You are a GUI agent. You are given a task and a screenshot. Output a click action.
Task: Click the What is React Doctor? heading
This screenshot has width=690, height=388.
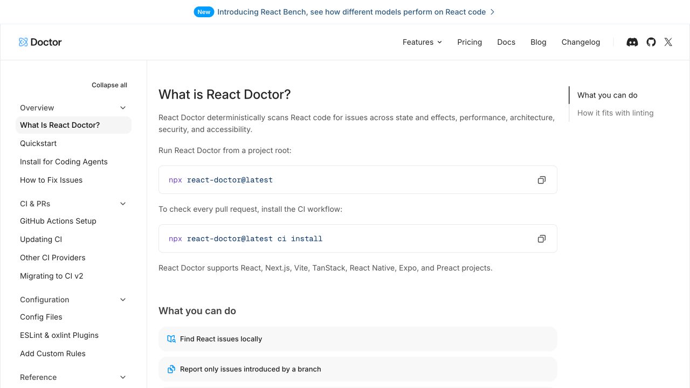pos(225,94)
